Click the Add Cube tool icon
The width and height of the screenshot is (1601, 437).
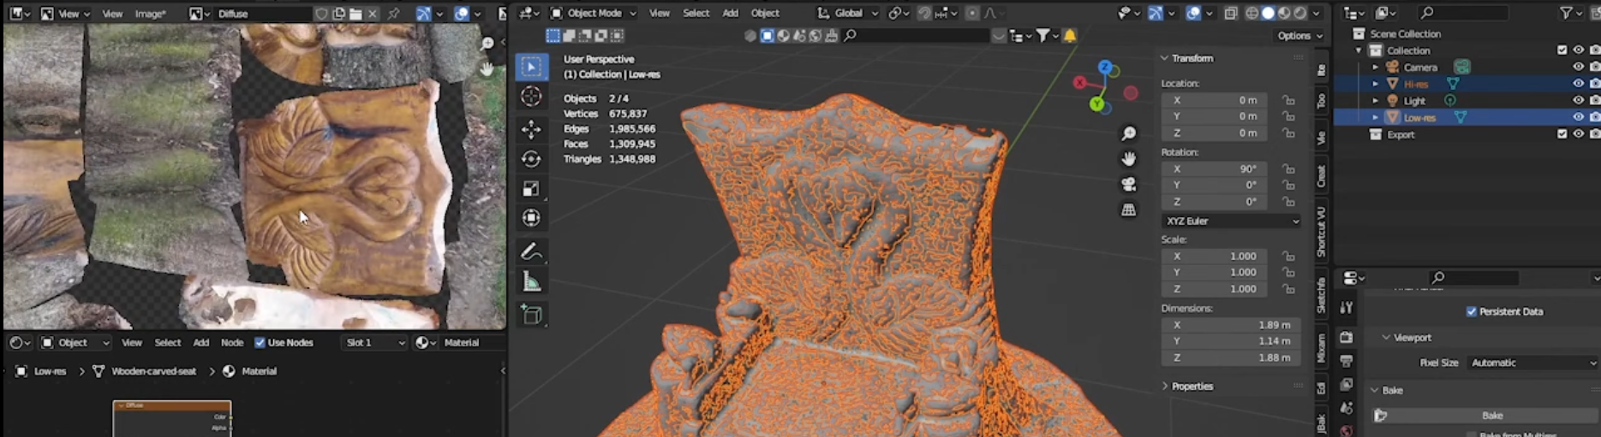(531, 315)
